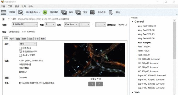
Task: Uncheck the A/V start alignment checkbox
Action: 20,52
